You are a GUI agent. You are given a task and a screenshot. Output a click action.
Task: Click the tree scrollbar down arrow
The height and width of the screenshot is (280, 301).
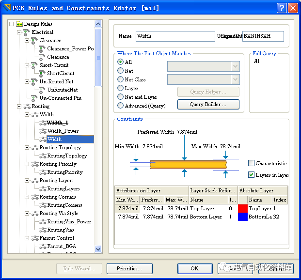click(x=98, y=249)
